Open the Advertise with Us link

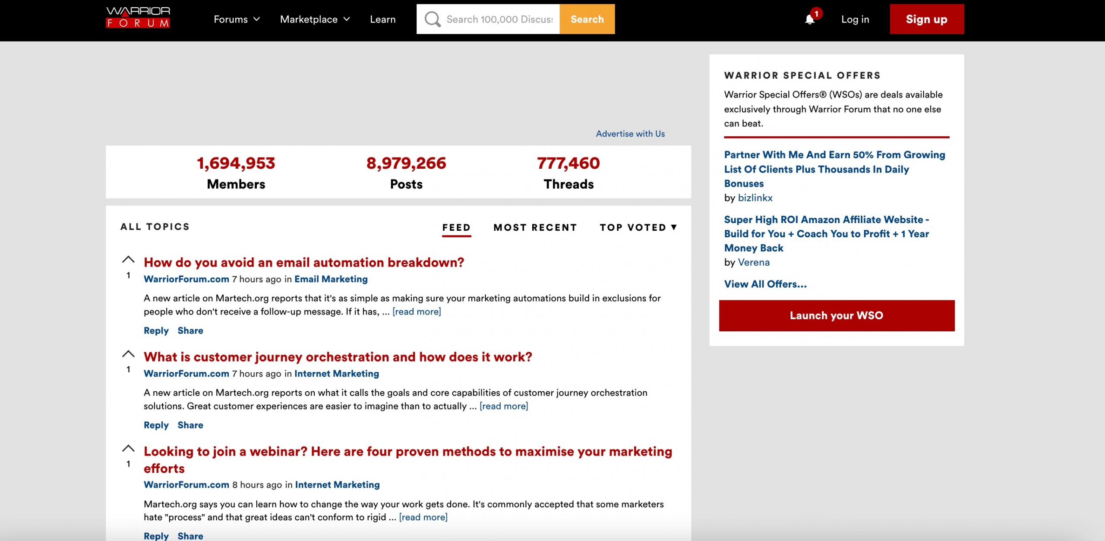click(630, 134)
